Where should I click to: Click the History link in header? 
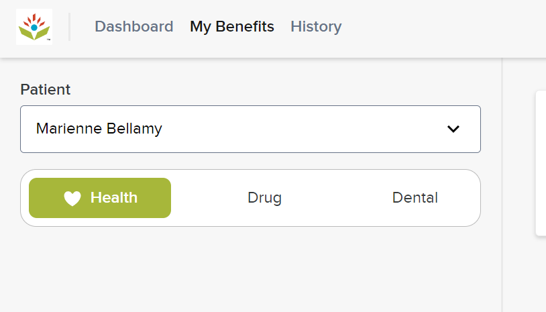click(x=316, y=26)
